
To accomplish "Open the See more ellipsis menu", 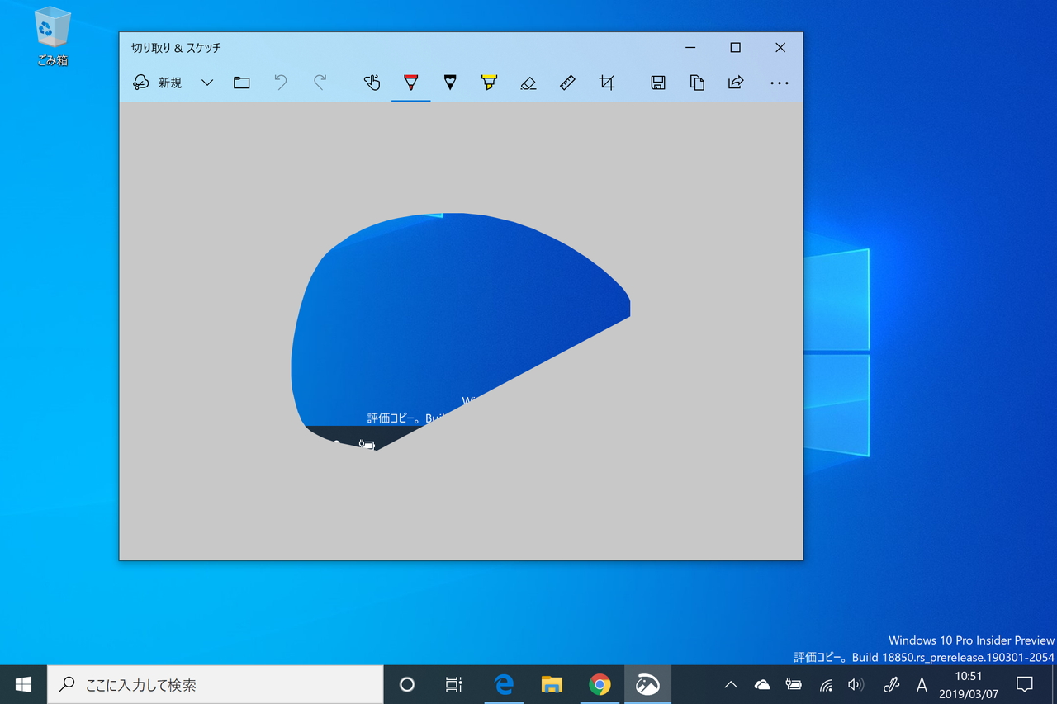I will click(x=779, y=83).
